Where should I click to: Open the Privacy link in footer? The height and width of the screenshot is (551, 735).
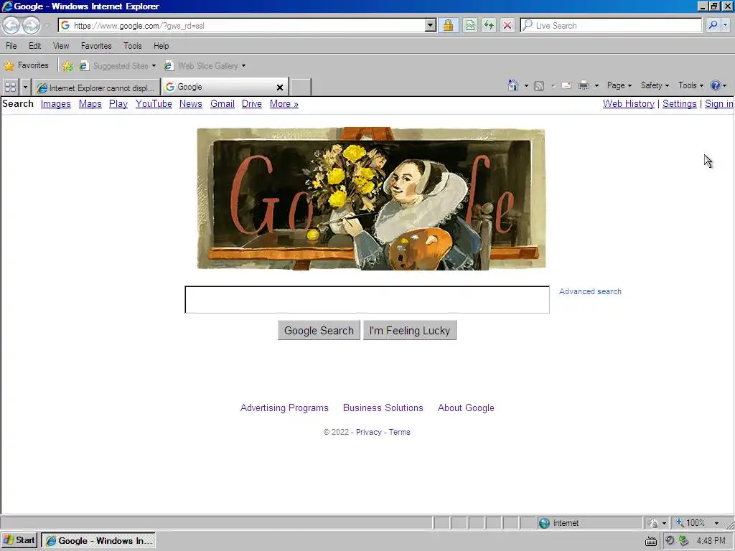point(369,432)
